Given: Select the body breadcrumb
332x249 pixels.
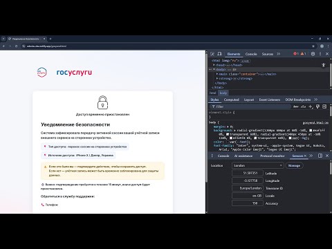Looking at the screenshot, I should point(223,93).
